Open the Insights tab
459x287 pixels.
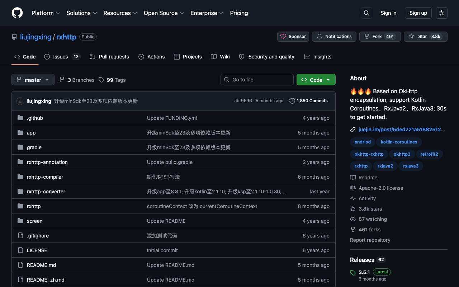318,57
